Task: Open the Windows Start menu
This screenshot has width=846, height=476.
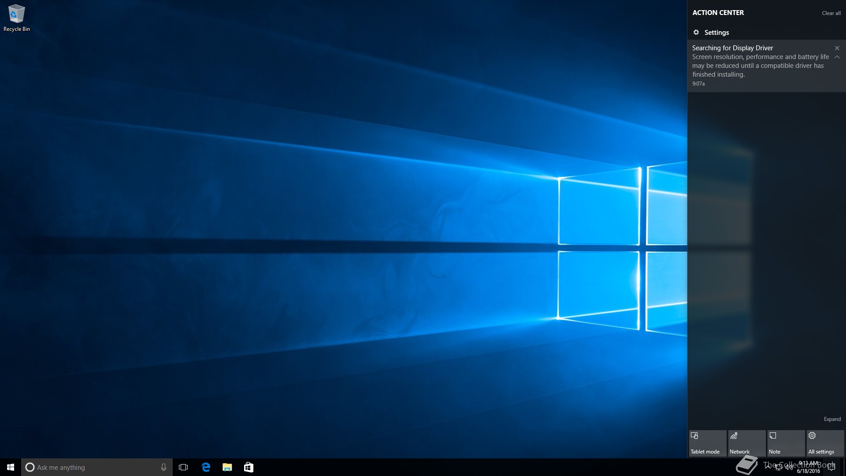Action: (x=11, y=467)
